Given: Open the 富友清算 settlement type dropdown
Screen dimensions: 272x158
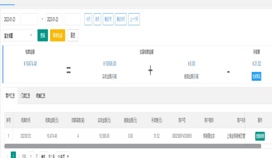Looking at the screenshot, I should tap(18, 35).
